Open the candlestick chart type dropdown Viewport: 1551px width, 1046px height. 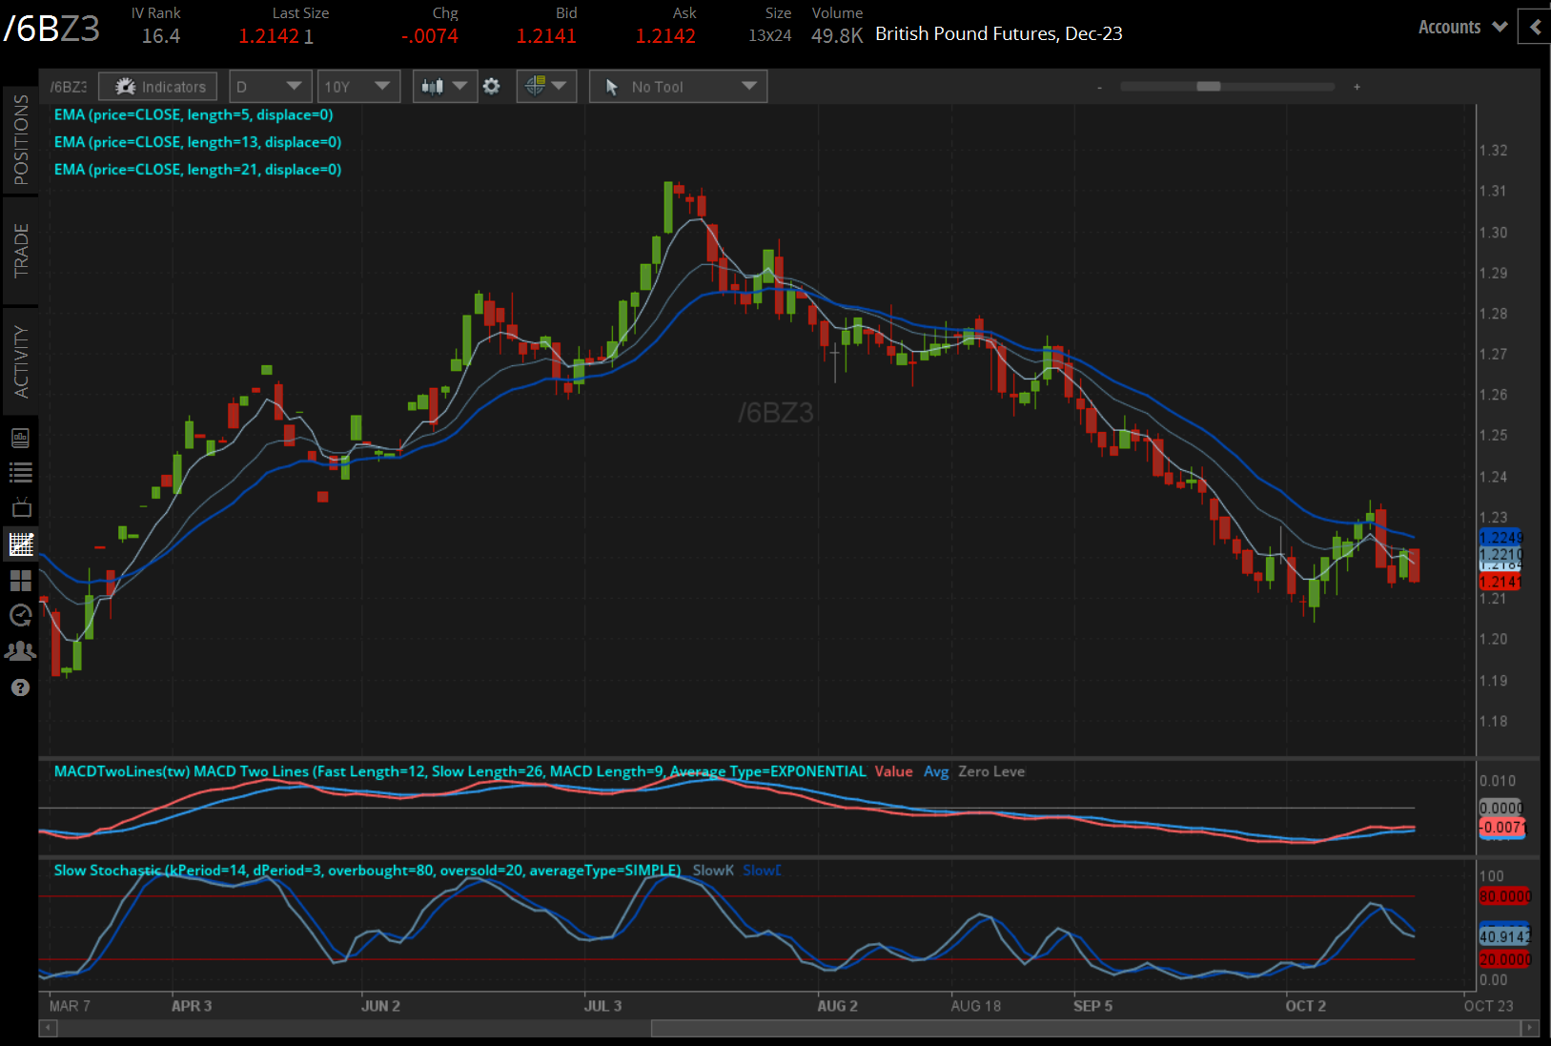click(444, 87)
